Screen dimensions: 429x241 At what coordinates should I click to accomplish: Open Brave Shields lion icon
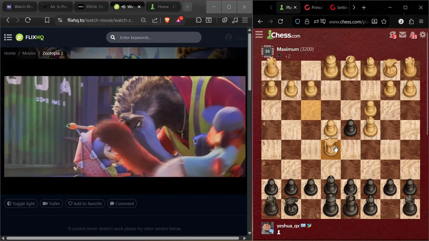tap(167, 20)
